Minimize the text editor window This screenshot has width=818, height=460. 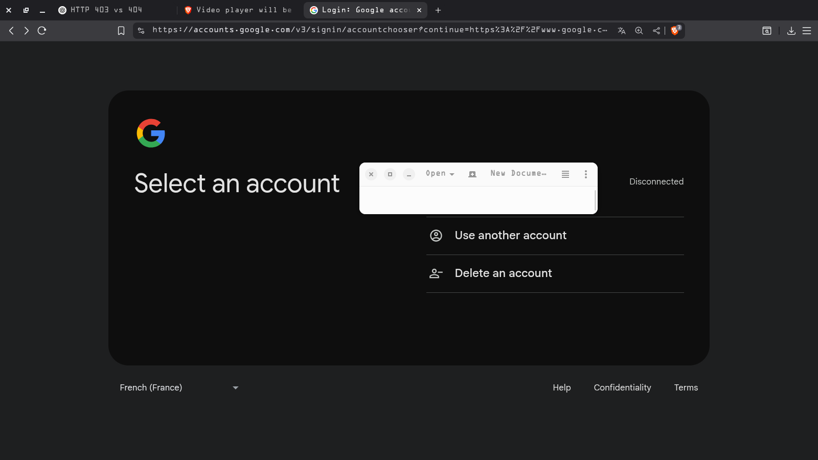pos(409,174)
